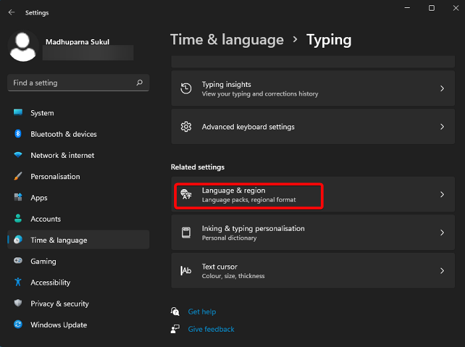
Task: Click the Accessibility figure icon
Action: pos(18,283)
